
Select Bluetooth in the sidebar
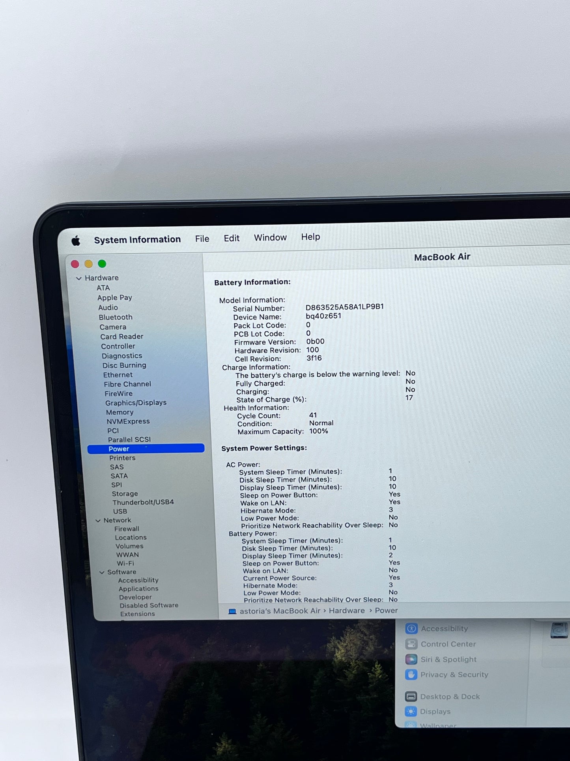click(x=116, y=317)
